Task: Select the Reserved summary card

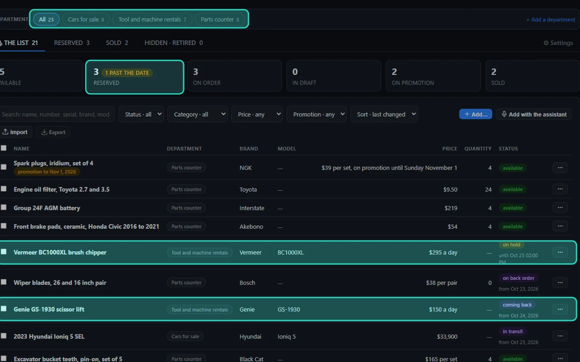Action: point(135,77)
